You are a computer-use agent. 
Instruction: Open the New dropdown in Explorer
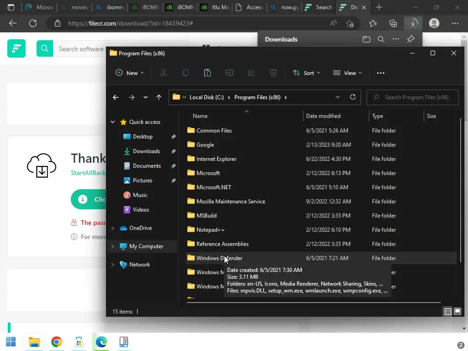[129, 73]
